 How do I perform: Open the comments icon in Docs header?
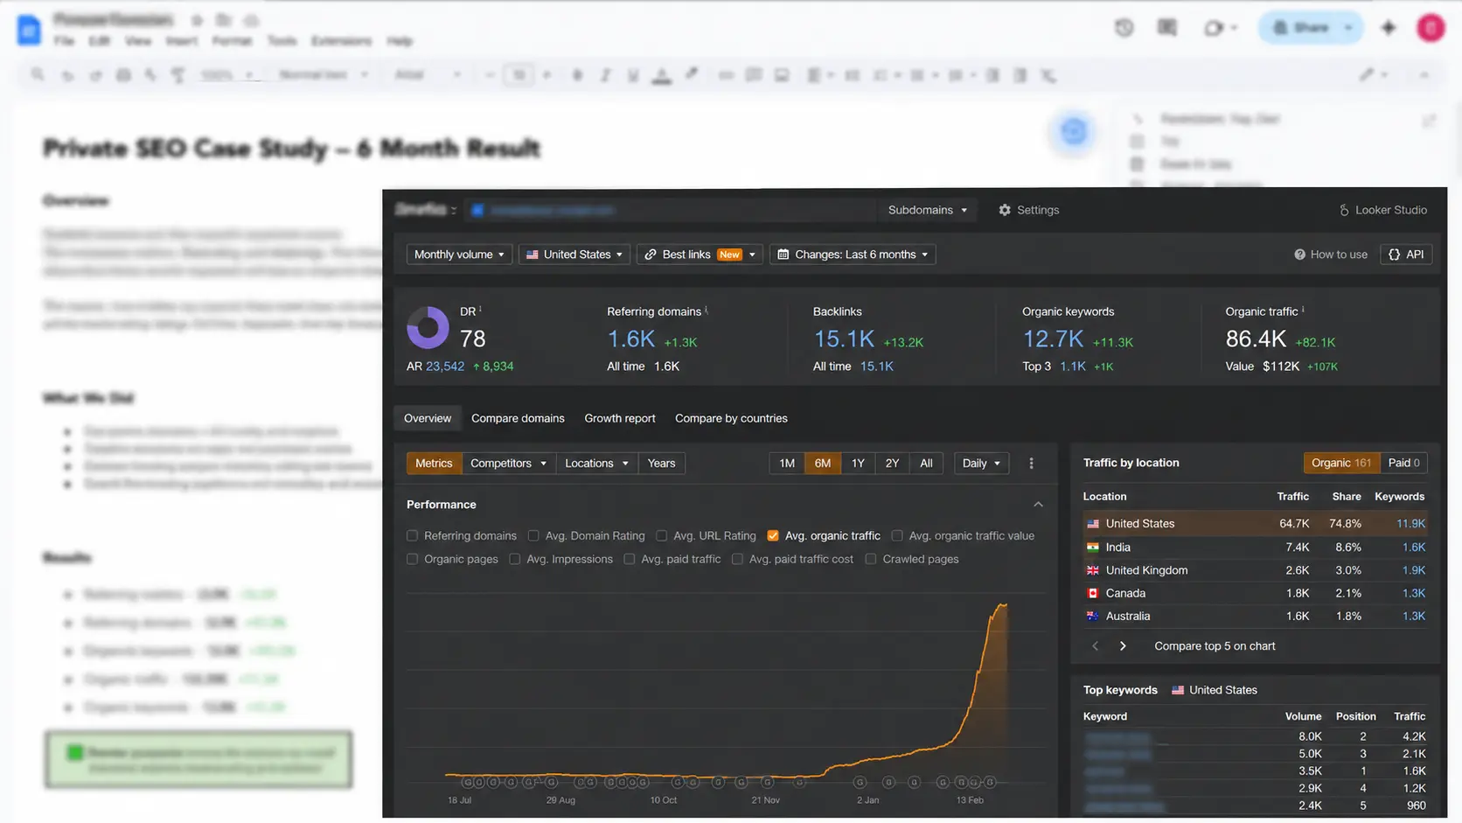pyautogui.click(x=1167, y=28)
